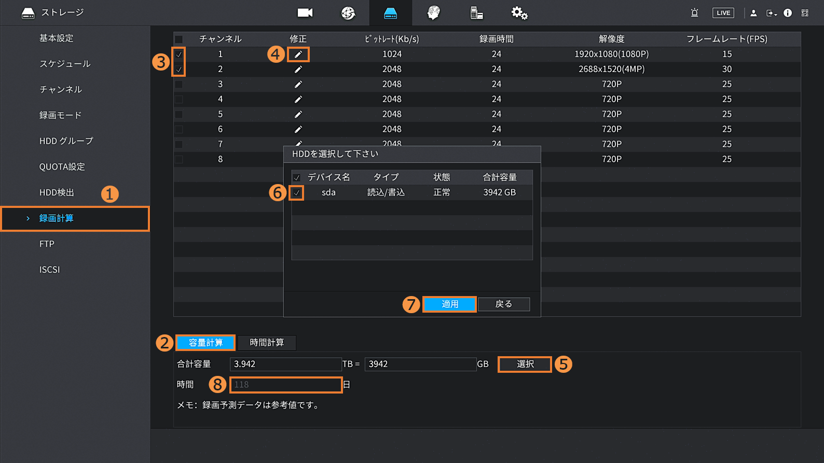Check the channel 5 checkbox

[x=179, y=115]
